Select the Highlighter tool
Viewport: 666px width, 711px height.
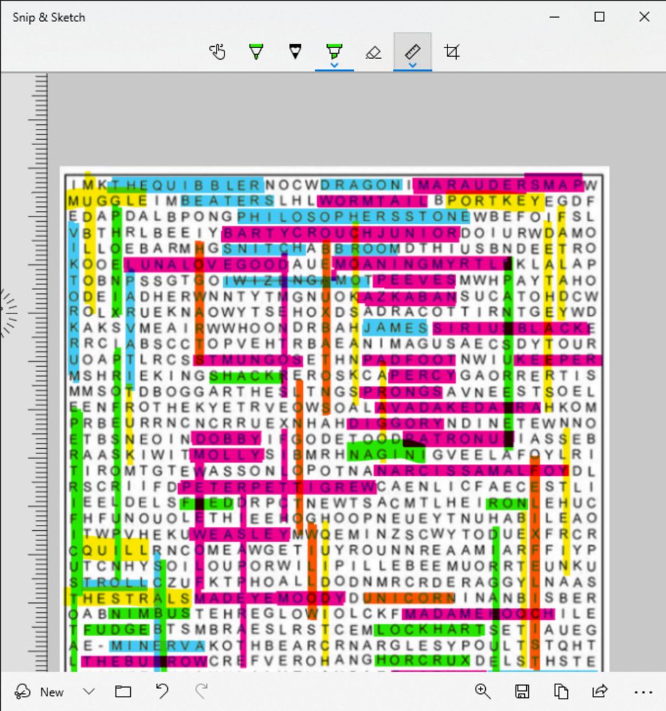click(334, 50)
